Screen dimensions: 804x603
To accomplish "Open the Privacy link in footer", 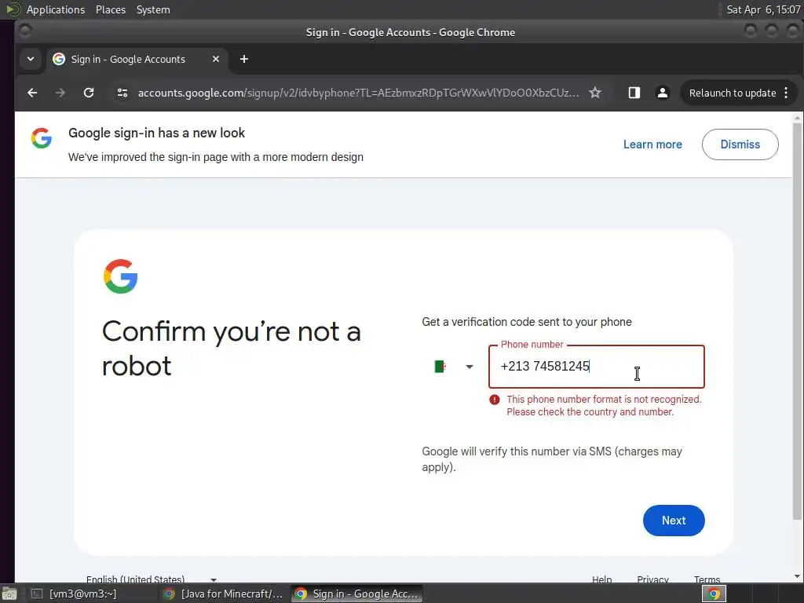I will point(652,579).
